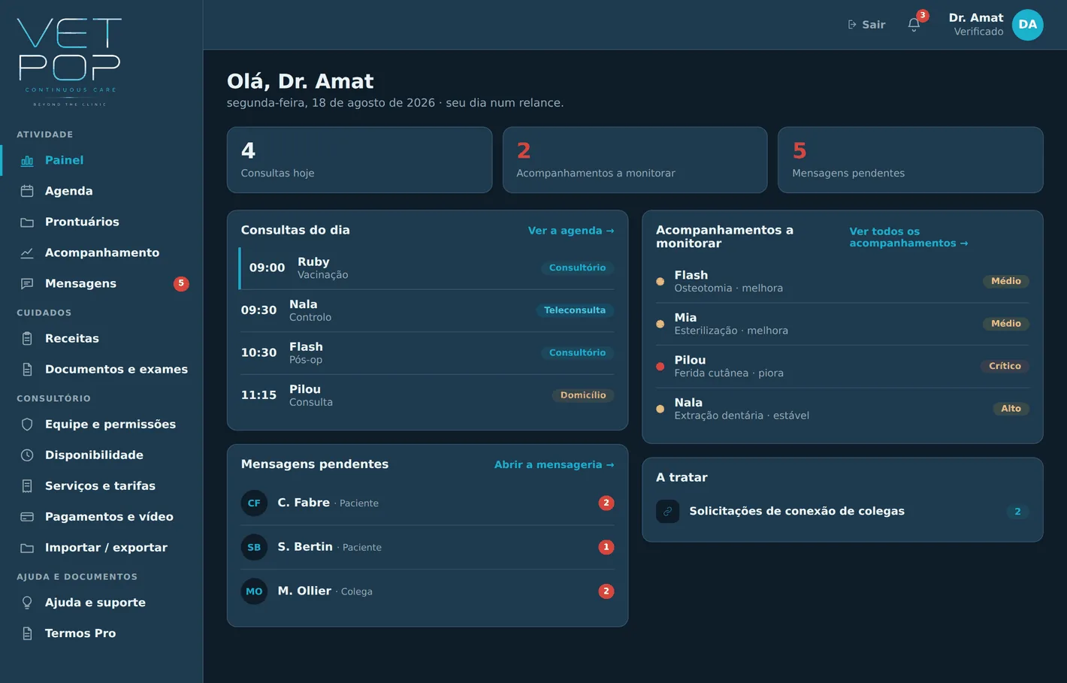The width and height of the screenshot is (1067, 683).
Task: Click the Pagamentos e vídeo card icon
Action: click(27, 516)
